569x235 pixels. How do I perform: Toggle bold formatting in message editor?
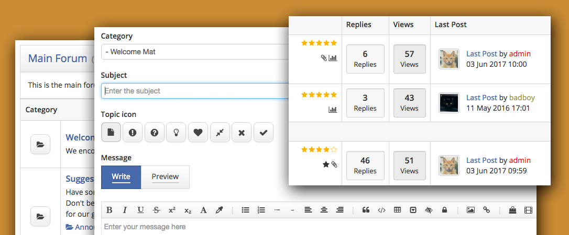click(x=109, y=210)
